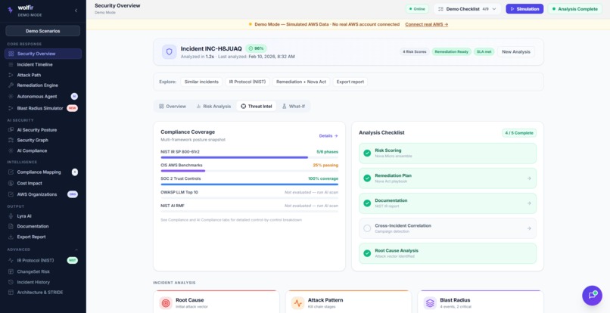Explore Similar incidents

click(x=201, y=82)
